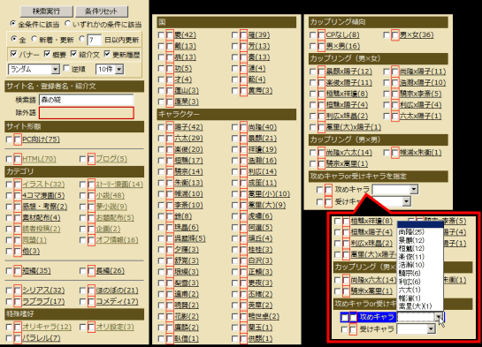Select the 全条件に該当 radio button
This screenshot has height=347, width=482.
(13, 24)
